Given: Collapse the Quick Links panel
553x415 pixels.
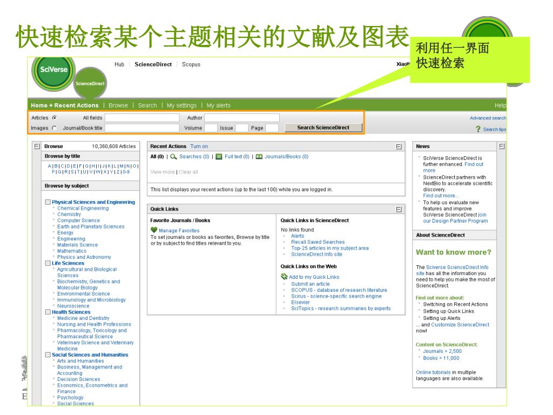Looking at the screenshot, I should [399, 209].
